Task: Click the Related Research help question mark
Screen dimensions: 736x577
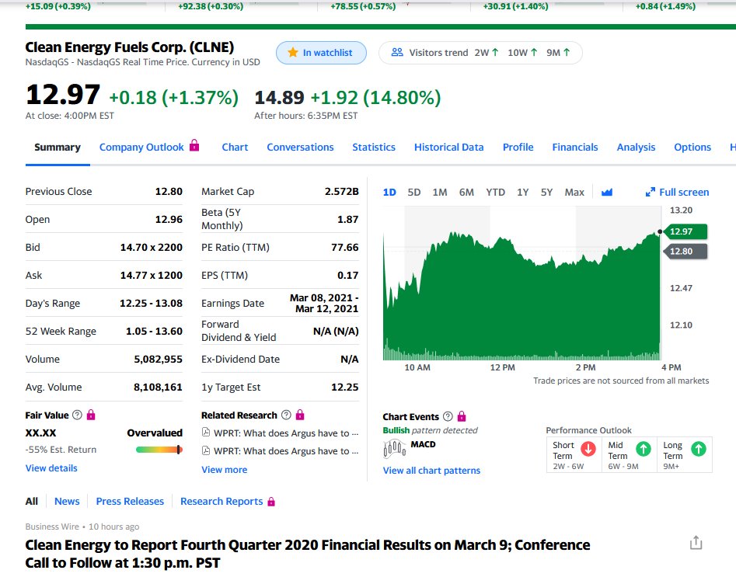Action: point(286,415)
